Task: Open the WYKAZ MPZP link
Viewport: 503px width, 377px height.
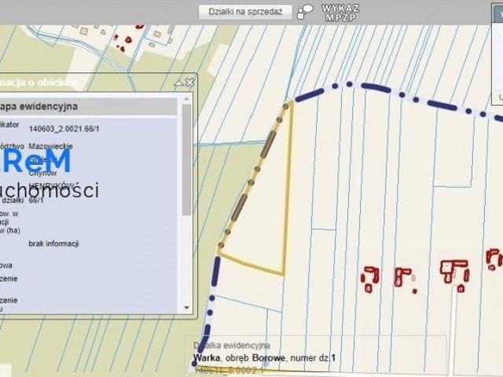Action: tap(340, 12)
